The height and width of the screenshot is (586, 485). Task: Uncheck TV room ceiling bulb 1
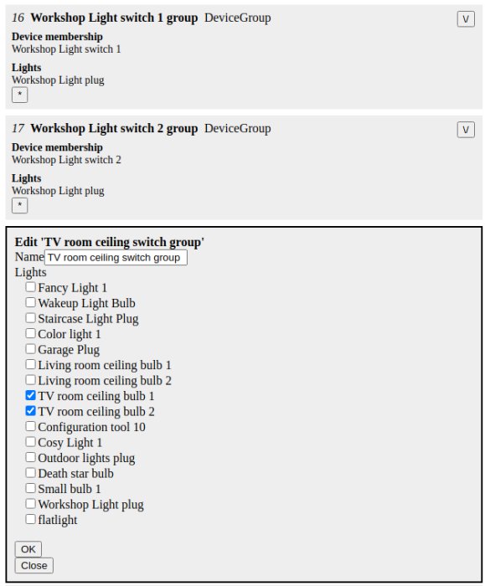30,395
